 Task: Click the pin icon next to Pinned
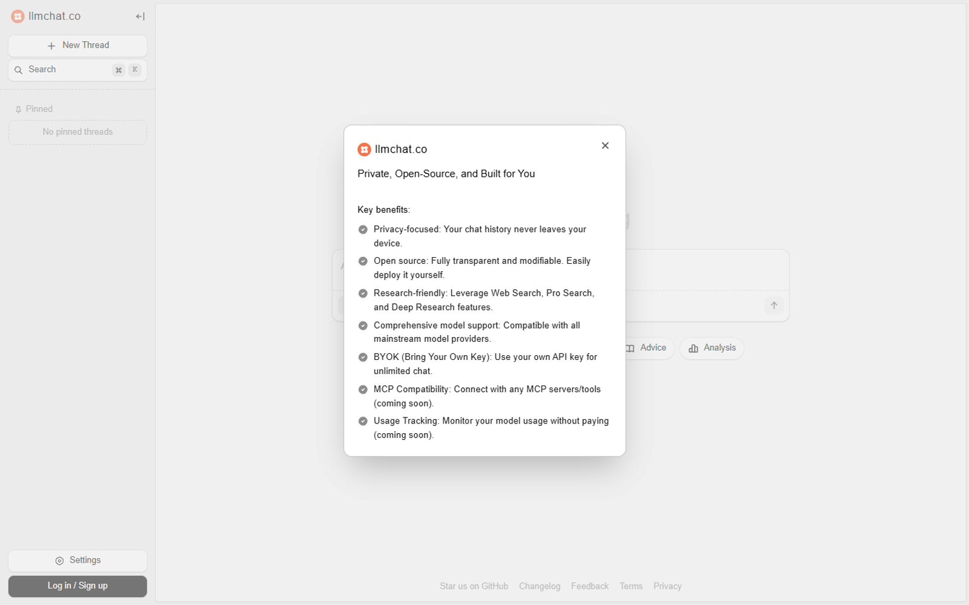click(18, 110)
